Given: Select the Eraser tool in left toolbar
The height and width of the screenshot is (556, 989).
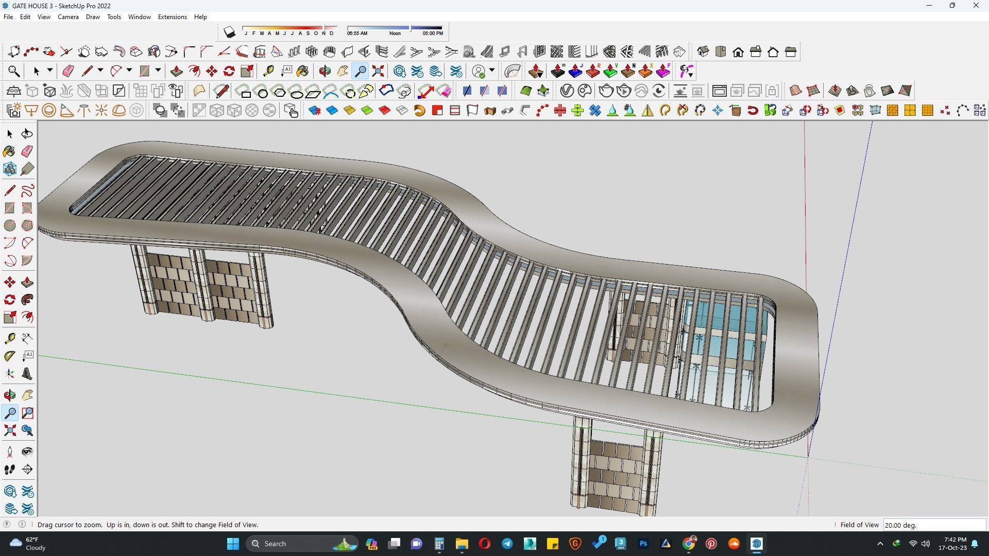Looking at the screenshot, I should tap(27, 151).
